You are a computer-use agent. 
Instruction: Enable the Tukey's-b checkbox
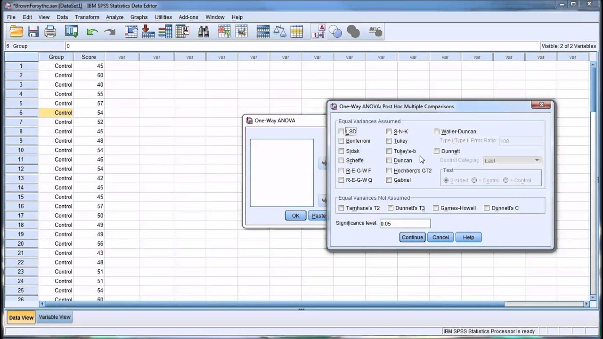click(x=389, y=151)
